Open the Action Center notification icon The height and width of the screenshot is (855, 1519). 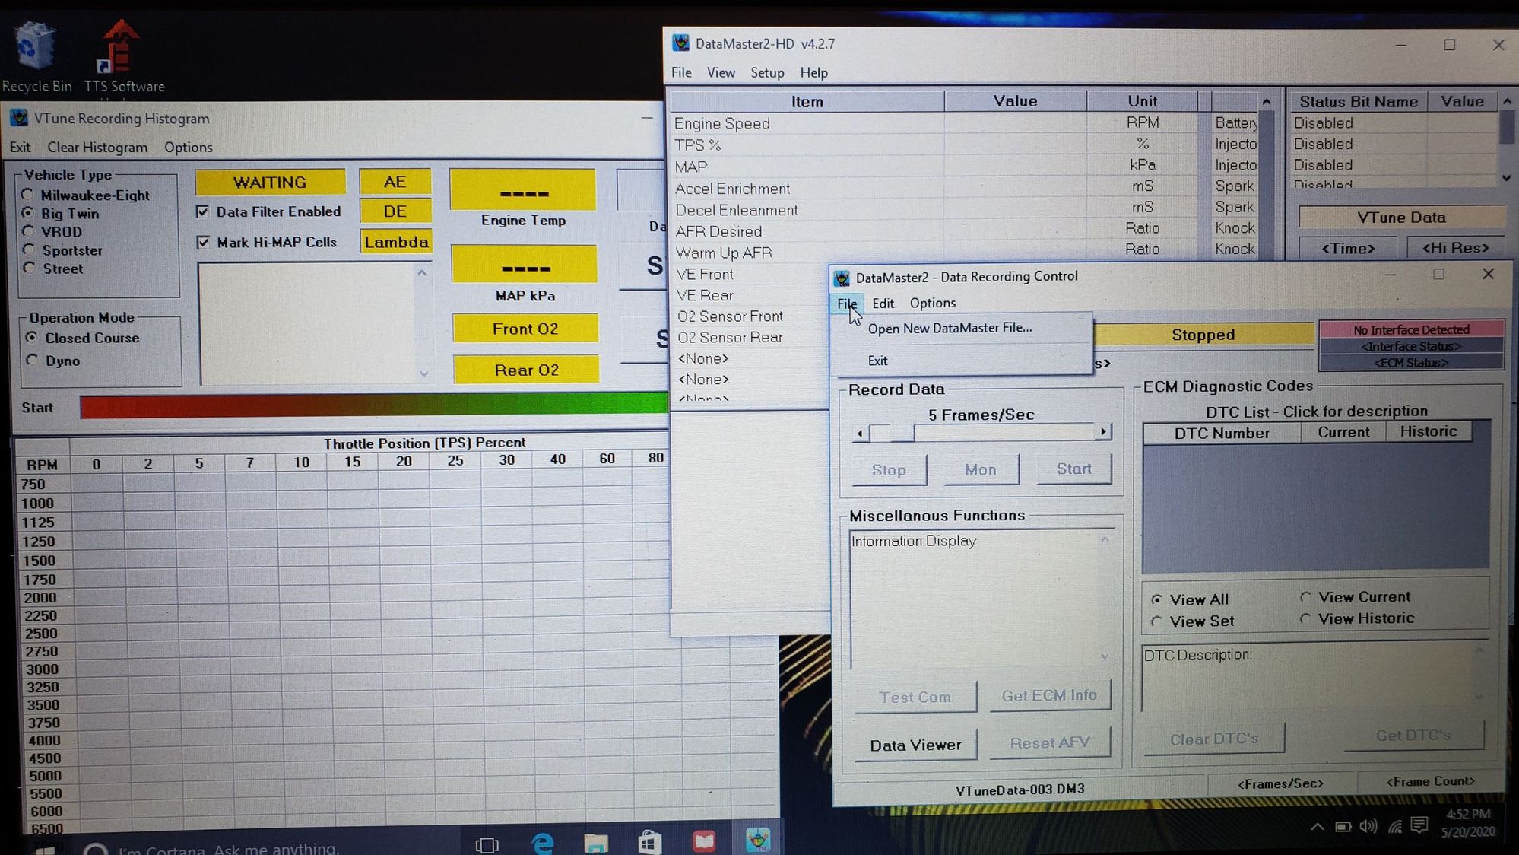[x=1419, y=825]
